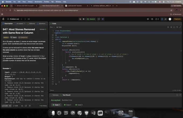Expand editor to fullscreen

180,27
